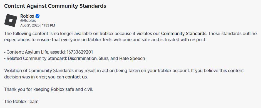
Task: Click the Aug 21, 2025 date
Action: click(x=30, y=25)
